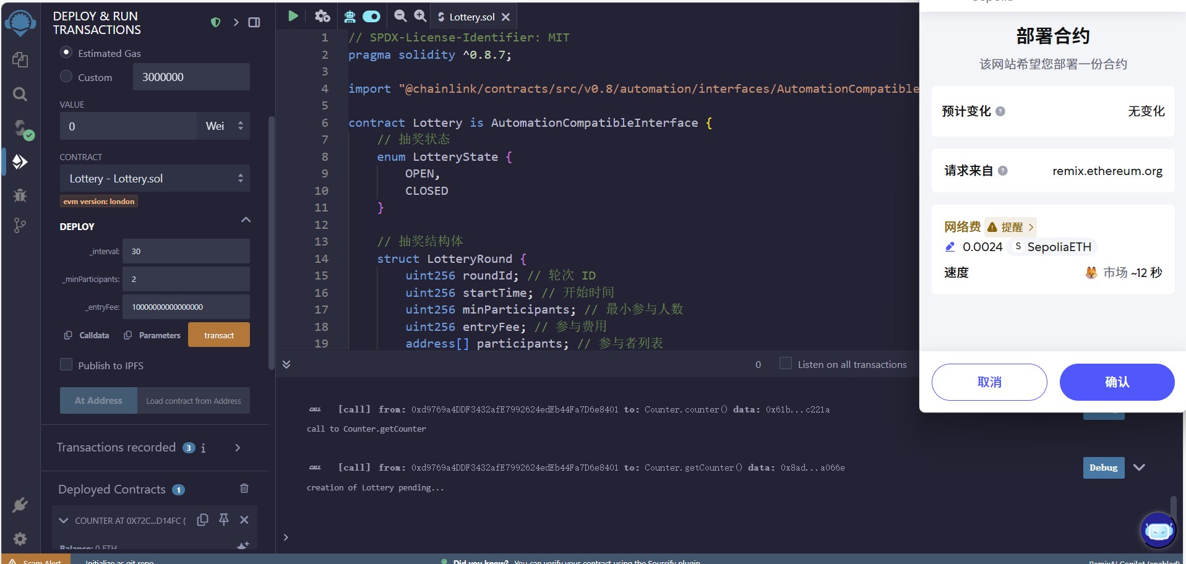1186x564 pixels.
Task: Toggle the AI copilot switch in toolbar
Action: [x=371, y=16]
